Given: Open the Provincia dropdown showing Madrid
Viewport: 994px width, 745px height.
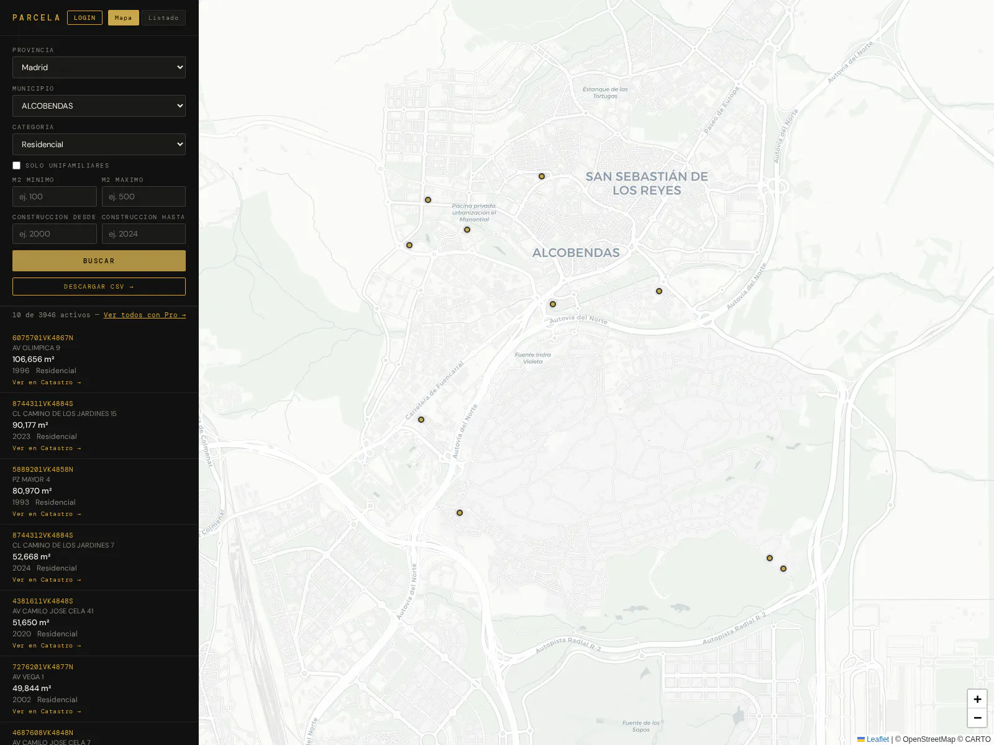Looking at the screenshot, I should (x=99, y=67).
